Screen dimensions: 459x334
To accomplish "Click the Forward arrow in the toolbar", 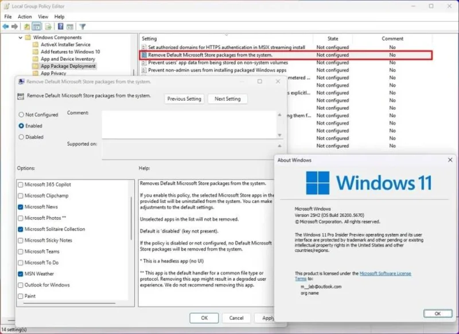I will [x=14, y=26].
